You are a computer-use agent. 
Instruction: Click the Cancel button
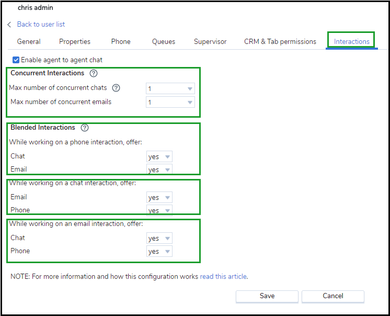point(333,296)
